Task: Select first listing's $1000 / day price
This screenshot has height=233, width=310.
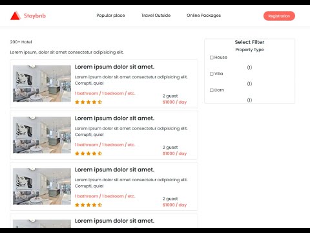Action: point(174,102)
